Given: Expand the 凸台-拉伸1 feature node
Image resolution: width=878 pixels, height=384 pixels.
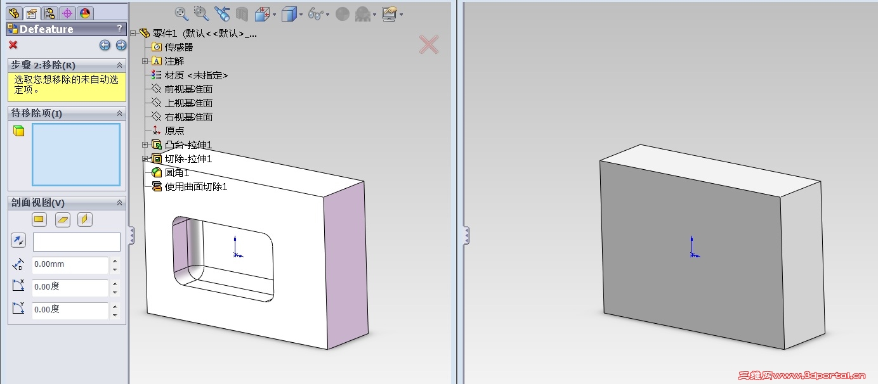Looking at the screenshot, I should (x=145, y=144).
